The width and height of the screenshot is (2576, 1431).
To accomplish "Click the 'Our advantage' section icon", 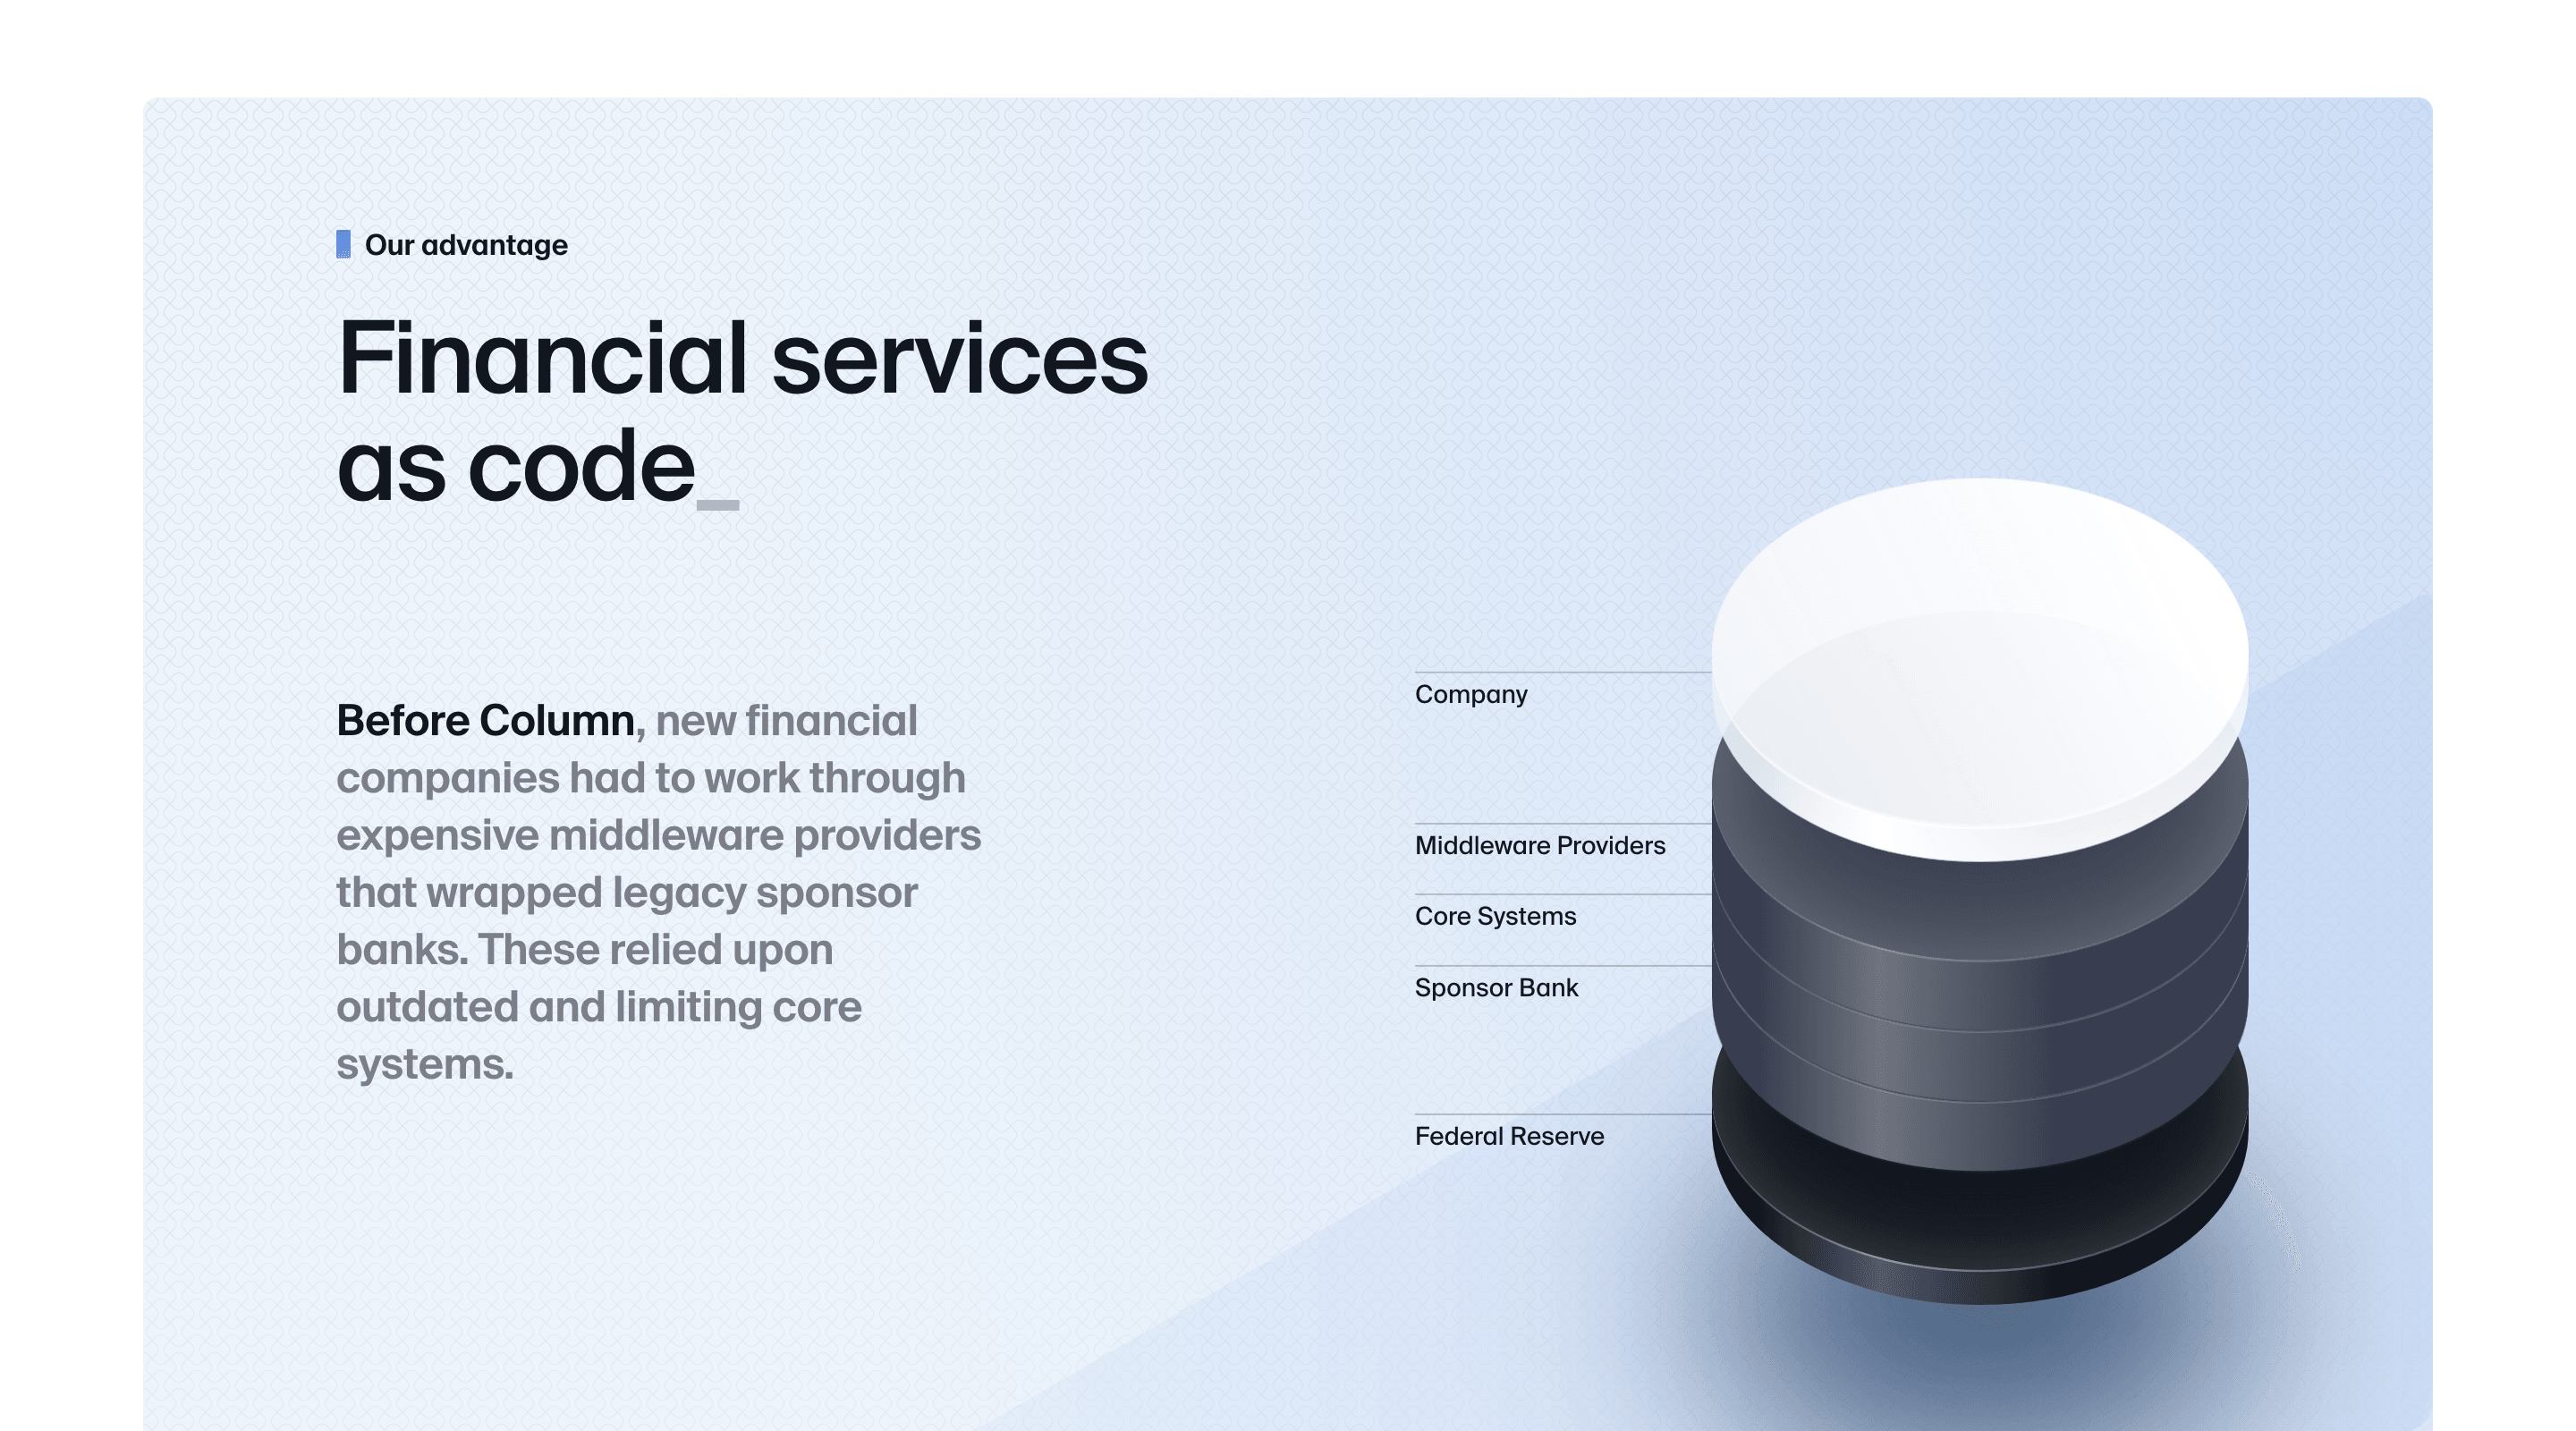I will (x=338, y=245).
